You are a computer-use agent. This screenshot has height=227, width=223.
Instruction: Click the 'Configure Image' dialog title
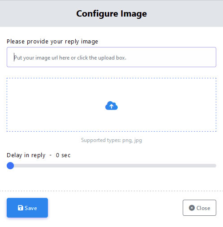111,14
